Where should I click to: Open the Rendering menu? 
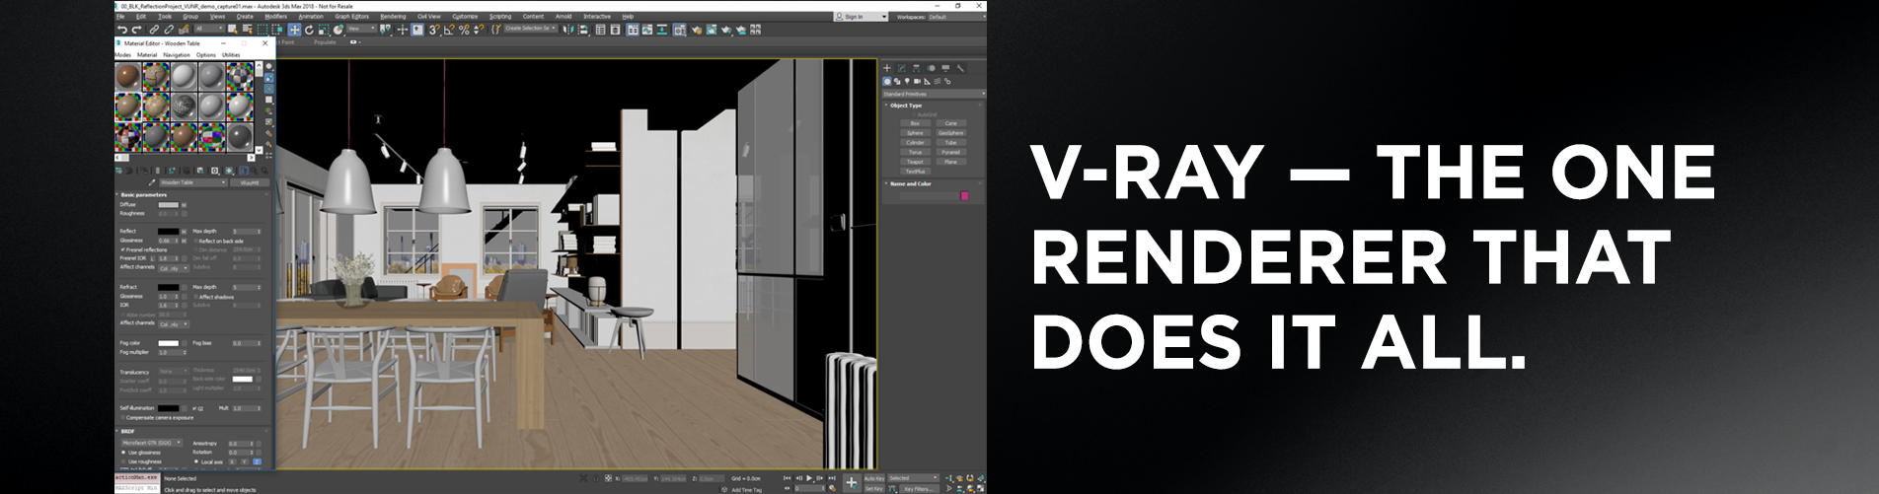click(x=393, y=17)
